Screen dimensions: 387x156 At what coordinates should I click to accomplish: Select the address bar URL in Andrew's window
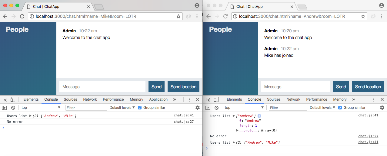click(292, 16)
